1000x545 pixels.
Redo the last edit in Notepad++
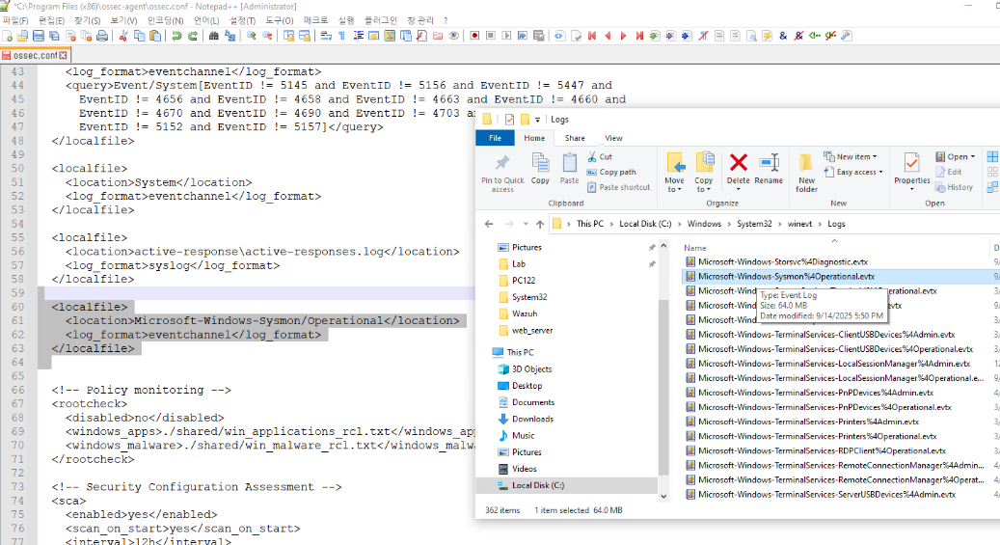193,36
